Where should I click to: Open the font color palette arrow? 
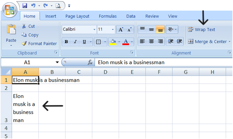(x=132, y=42)
